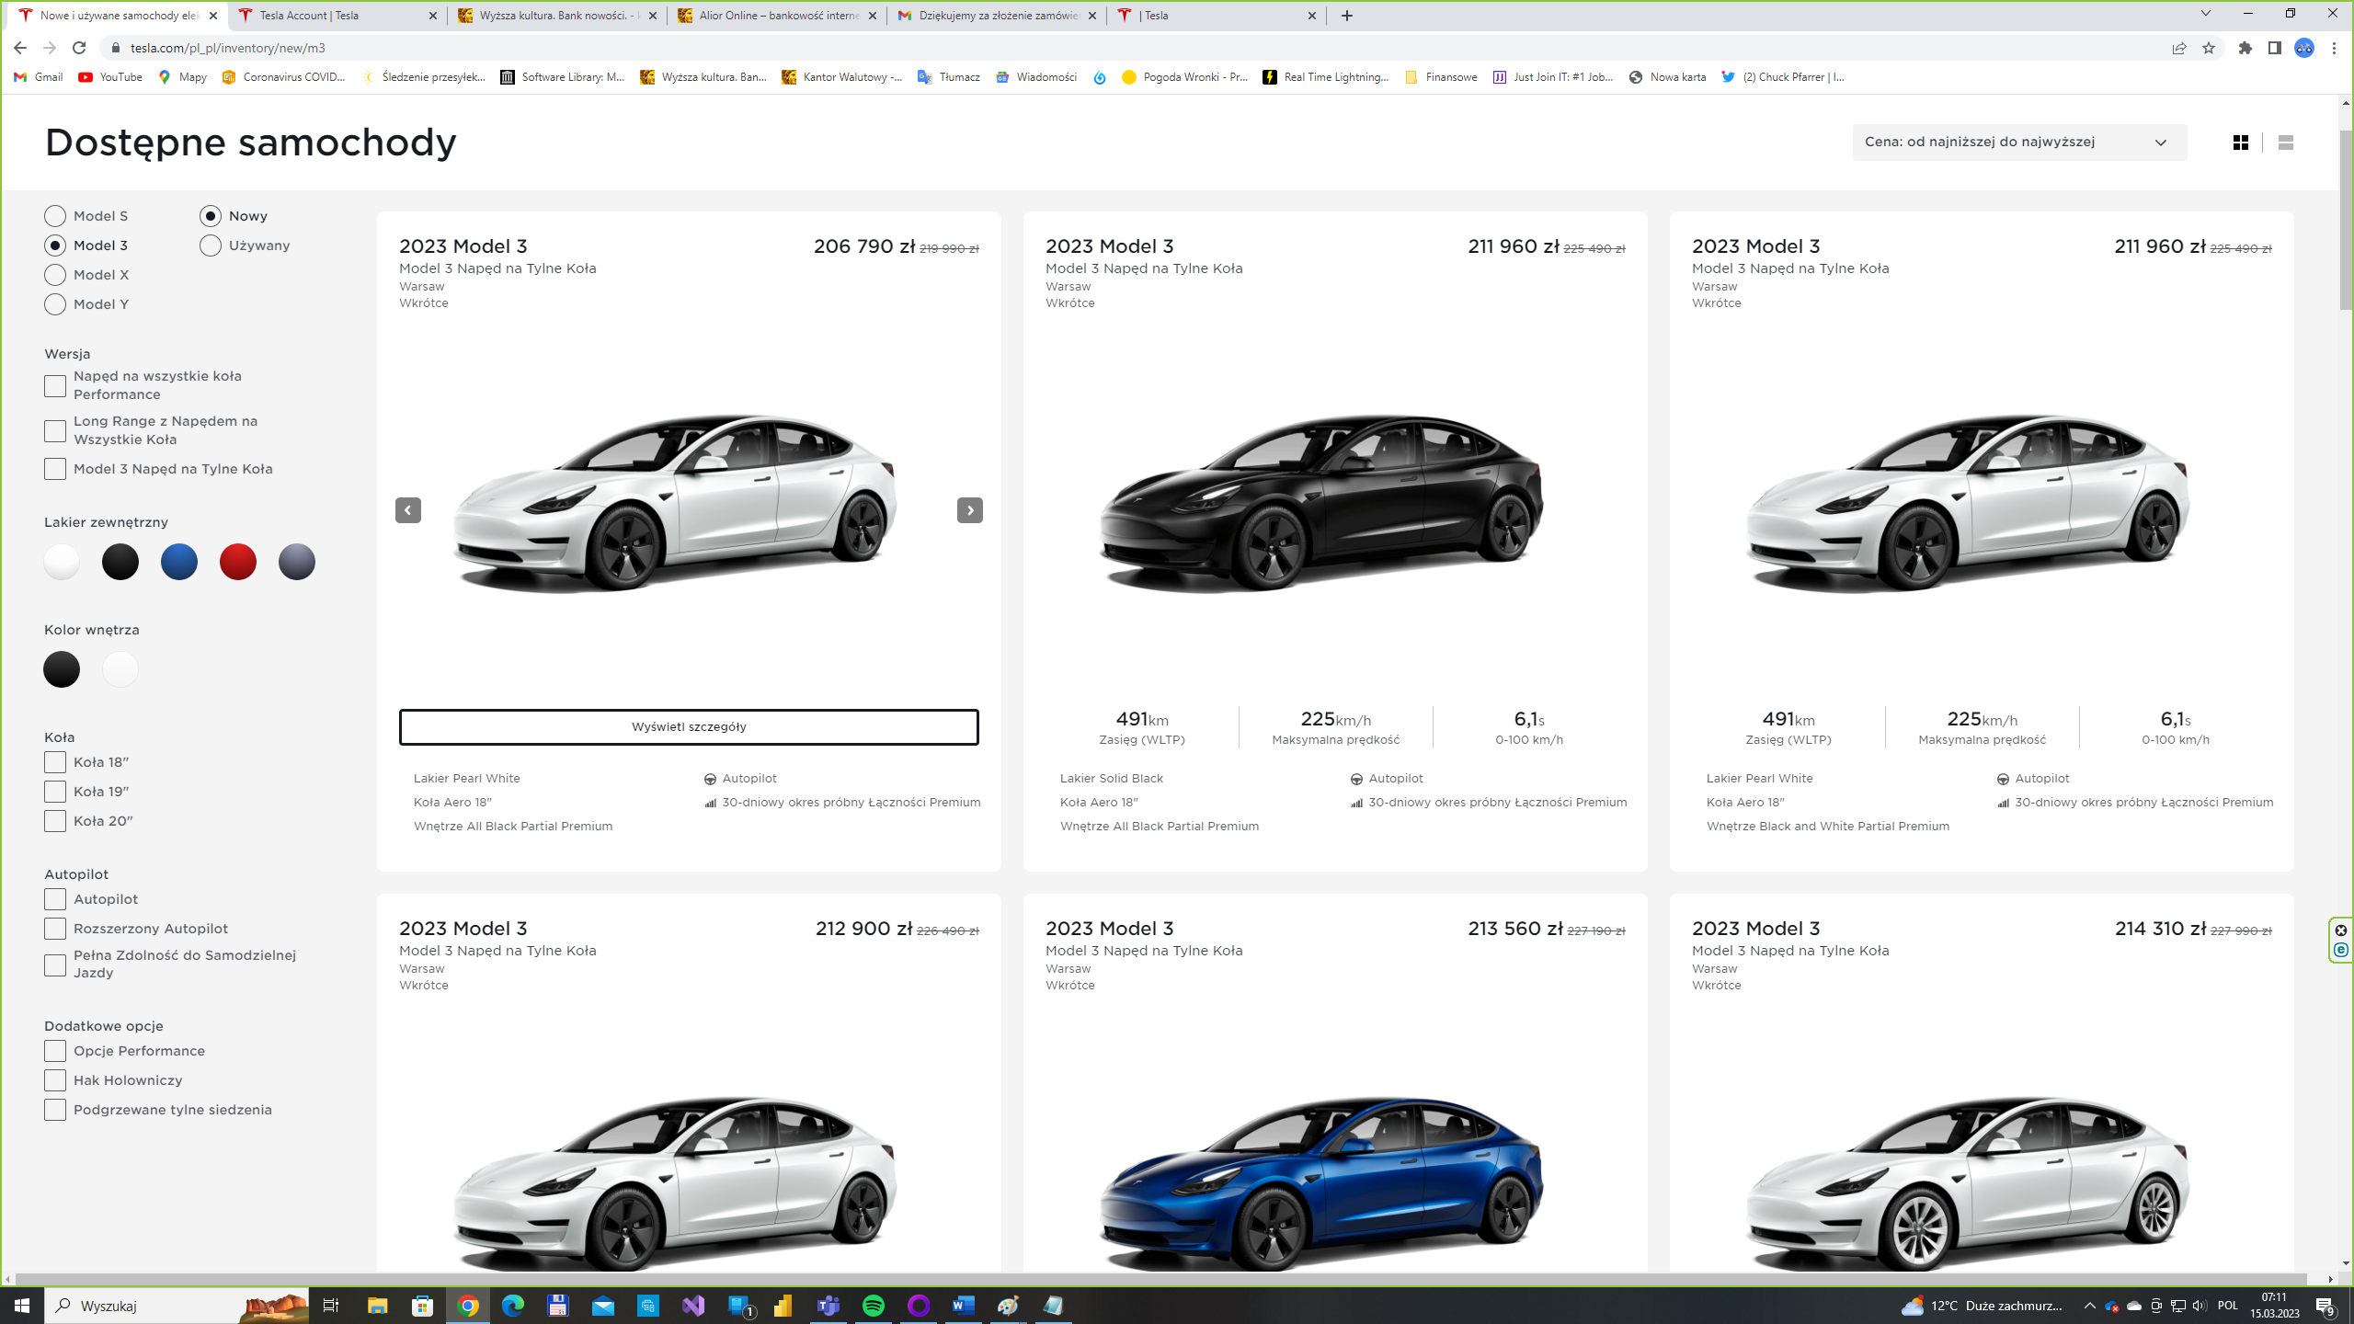Viewport: 2354px width, 1324px height.
Task: Open the 213 560 zł Model 3 listing title
Action: (x=1109, y=929)
